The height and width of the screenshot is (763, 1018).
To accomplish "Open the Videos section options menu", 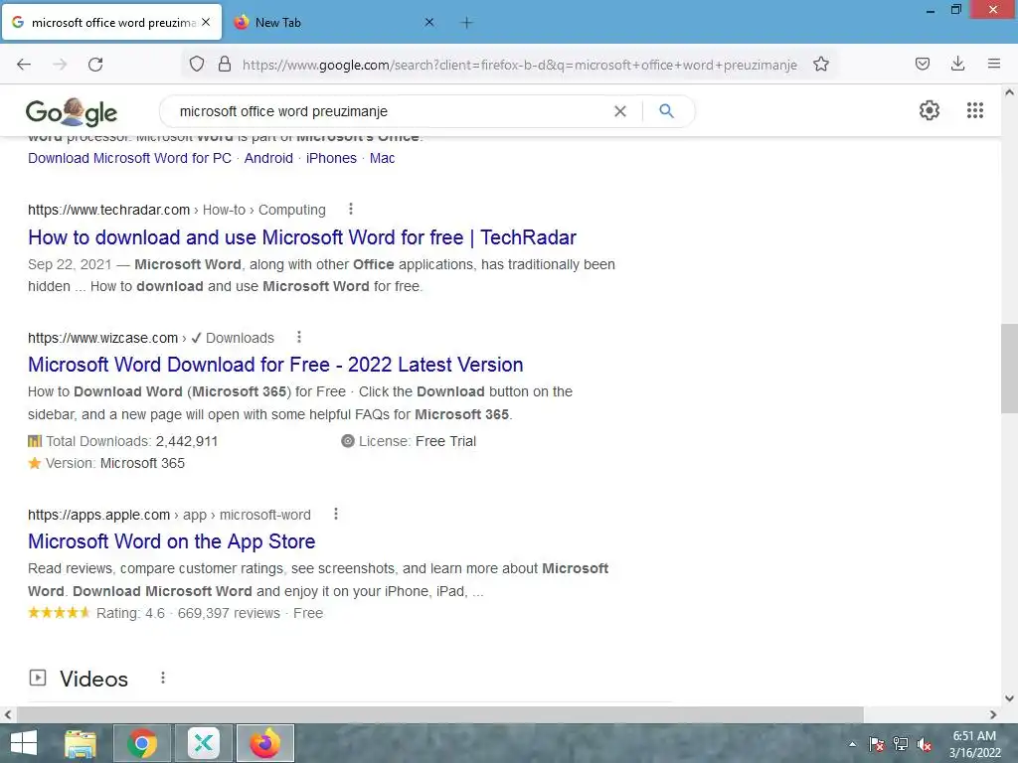I will pyautogui.click(x=163, y=678).
